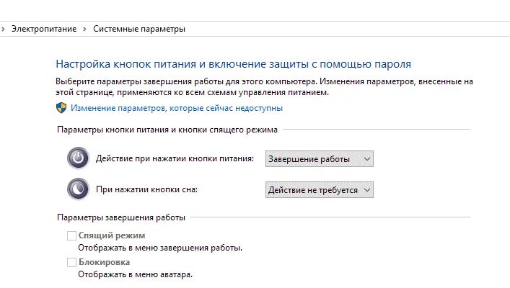Open the Завершение работы power button dropdown
Viewport: 510px width, 288px height.
(319, 158)
